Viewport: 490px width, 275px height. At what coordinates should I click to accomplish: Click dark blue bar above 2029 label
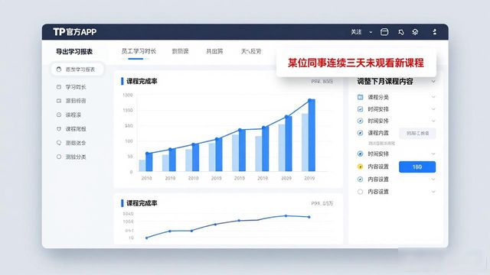289,144
